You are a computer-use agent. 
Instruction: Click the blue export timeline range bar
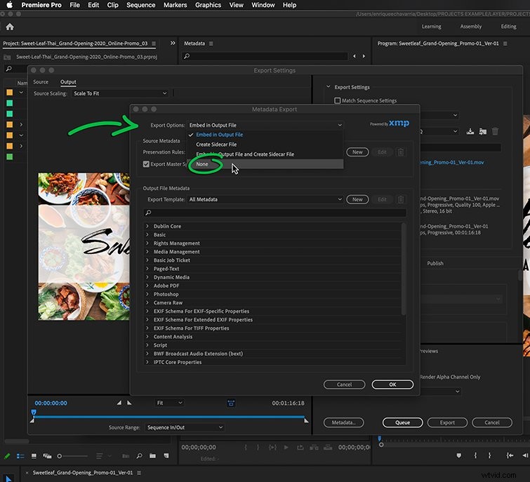point(169,417)
